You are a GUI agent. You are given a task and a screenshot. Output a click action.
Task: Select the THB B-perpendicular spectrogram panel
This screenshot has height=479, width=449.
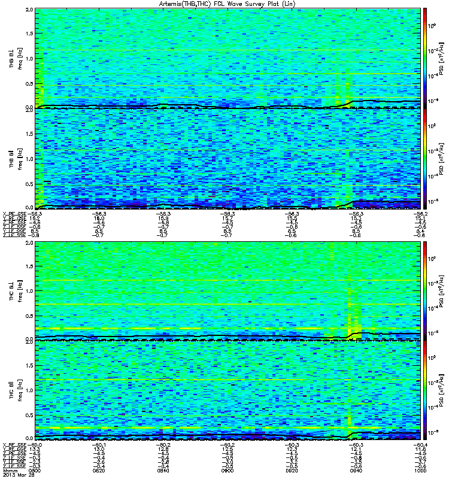(227, 58)
